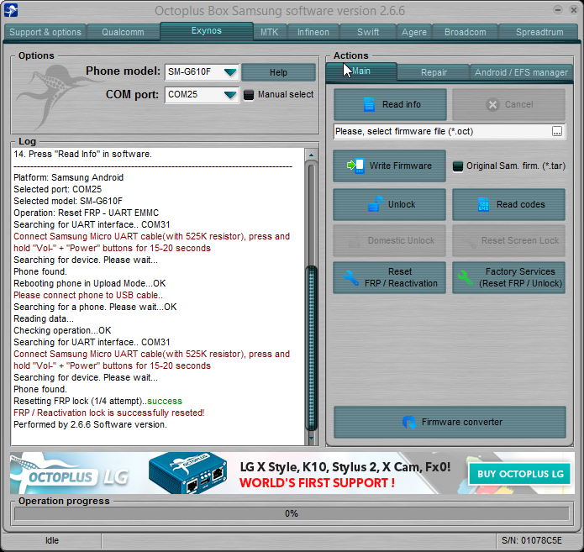Close the Octoplus Box window
The height and width of the screenshot is (552, 584).
point(574,10)
